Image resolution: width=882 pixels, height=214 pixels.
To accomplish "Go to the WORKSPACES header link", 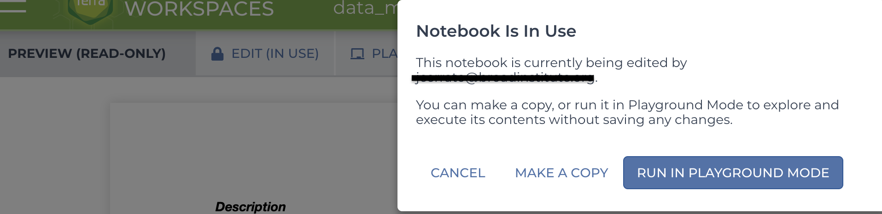I will tap(199, 8).
